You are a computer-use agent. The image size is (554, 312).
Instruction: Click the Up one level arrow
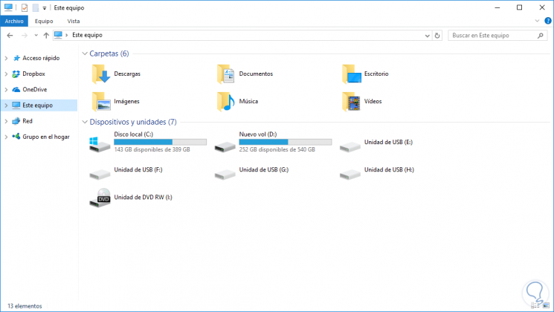[46, 36]
